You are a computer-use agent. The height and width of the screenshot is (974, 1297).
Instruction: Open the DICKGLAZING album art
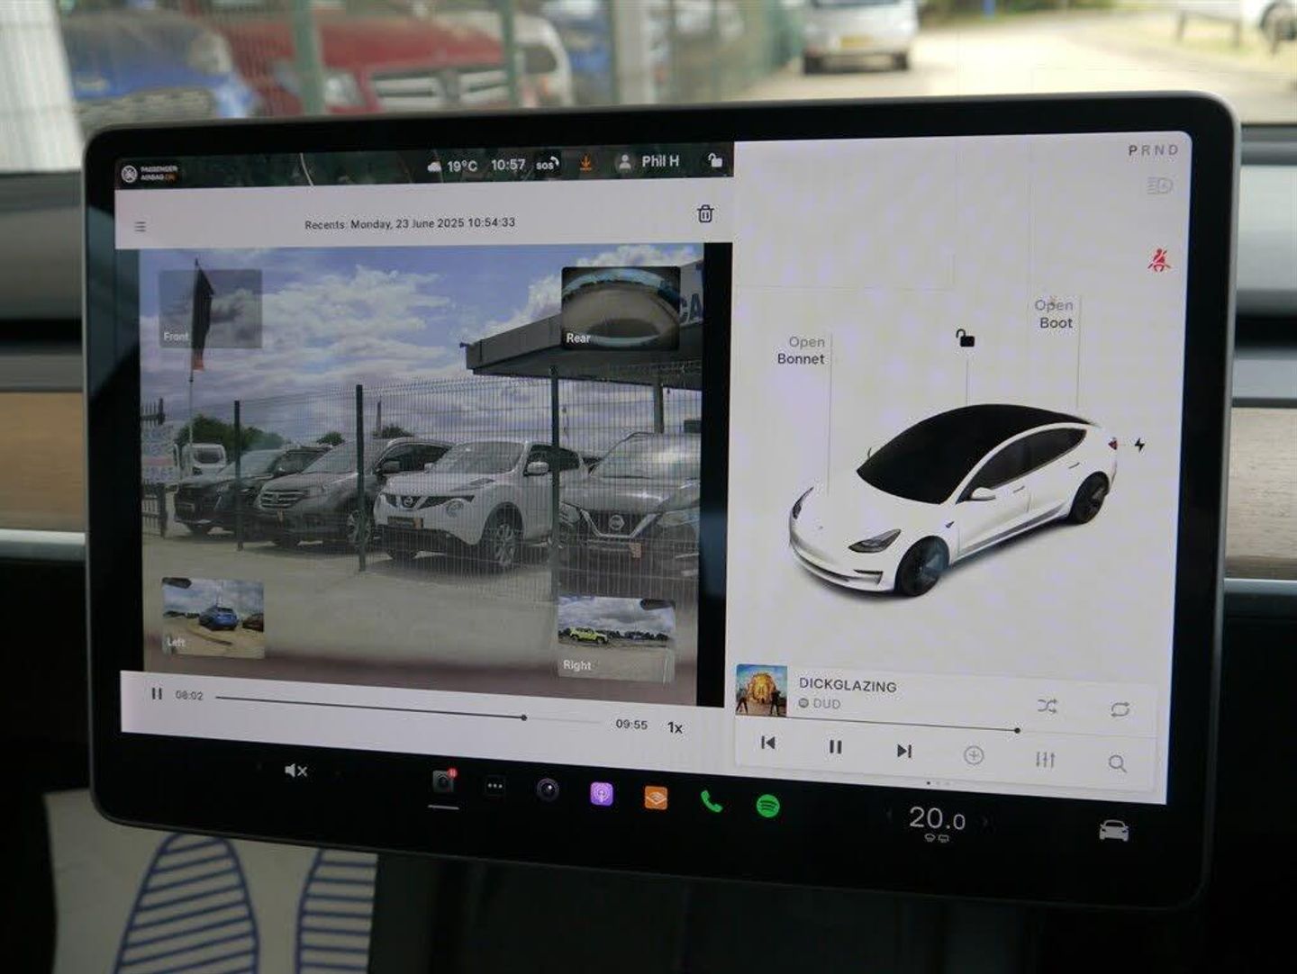pyautogui.click(x=761, y=690)
